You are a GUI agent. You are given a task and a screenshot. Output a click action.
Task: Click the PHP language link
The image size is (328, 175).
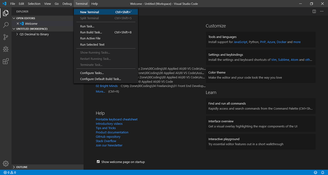(x=263, y=42)
